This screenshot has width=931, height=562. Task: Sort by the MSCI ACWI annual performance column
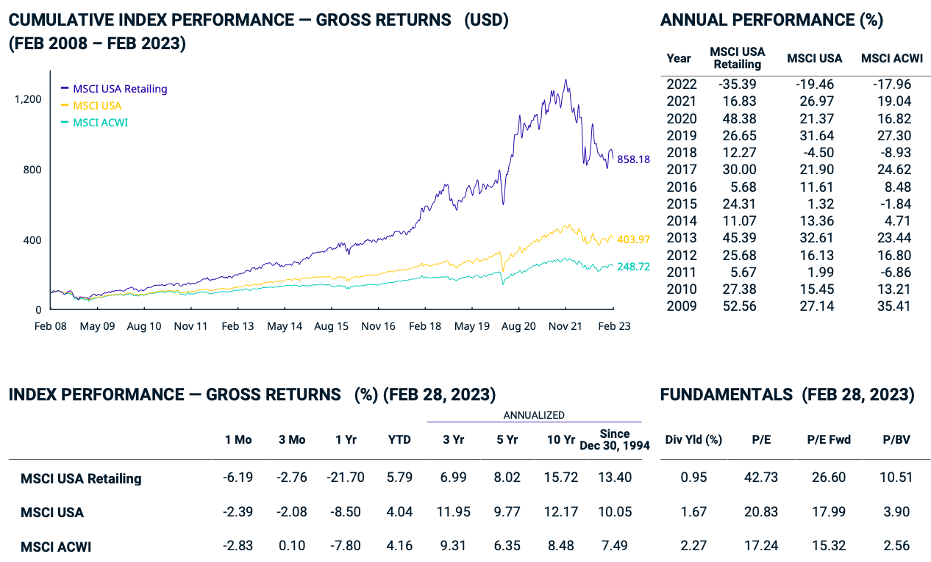[891, 58]
